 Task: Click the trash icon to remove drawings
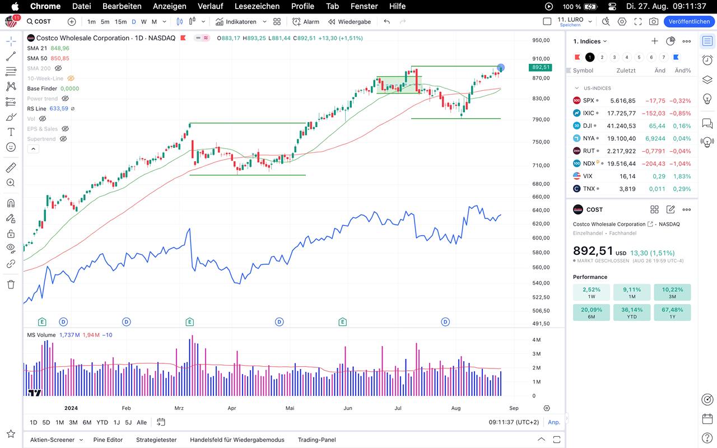(11, 284)
